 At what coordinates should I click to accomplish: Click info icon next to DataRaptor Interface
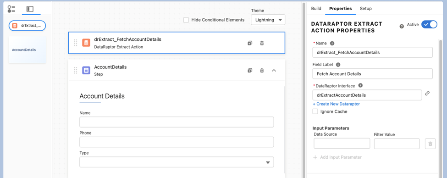360,85
